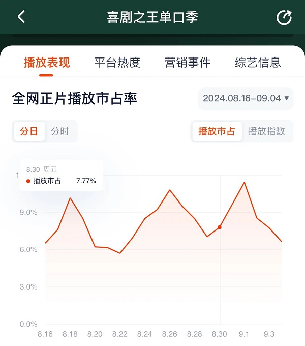Click the 喜剧之王单口季 page title

152,17
